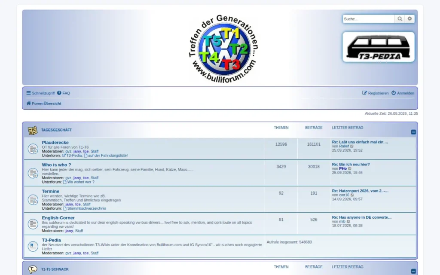Viewport: 440px width, 275px height.
Task: Open moderator tce in Plauderecke row
Action: coord(86,151)
